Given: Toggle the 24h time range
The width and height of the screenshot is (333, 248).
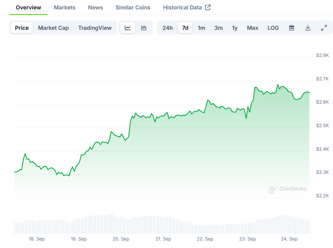Looking at the screenshot, I should (168, 28).
